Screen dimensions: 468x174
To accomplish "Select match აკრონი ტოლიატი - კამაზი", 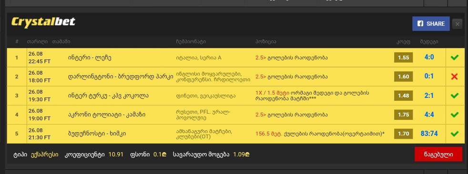I will (x=107, y=115).
